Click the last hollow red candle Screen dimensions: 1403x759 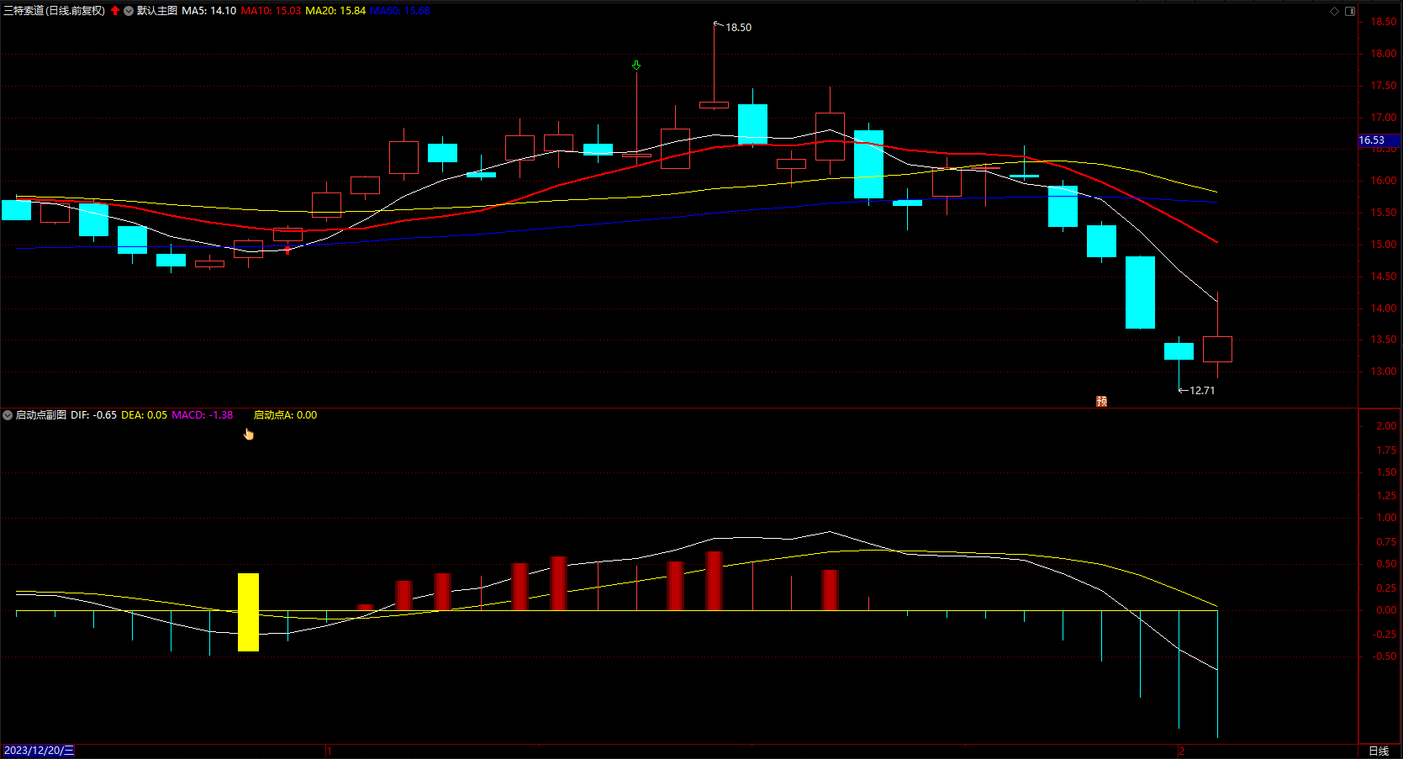point(1217,349)
